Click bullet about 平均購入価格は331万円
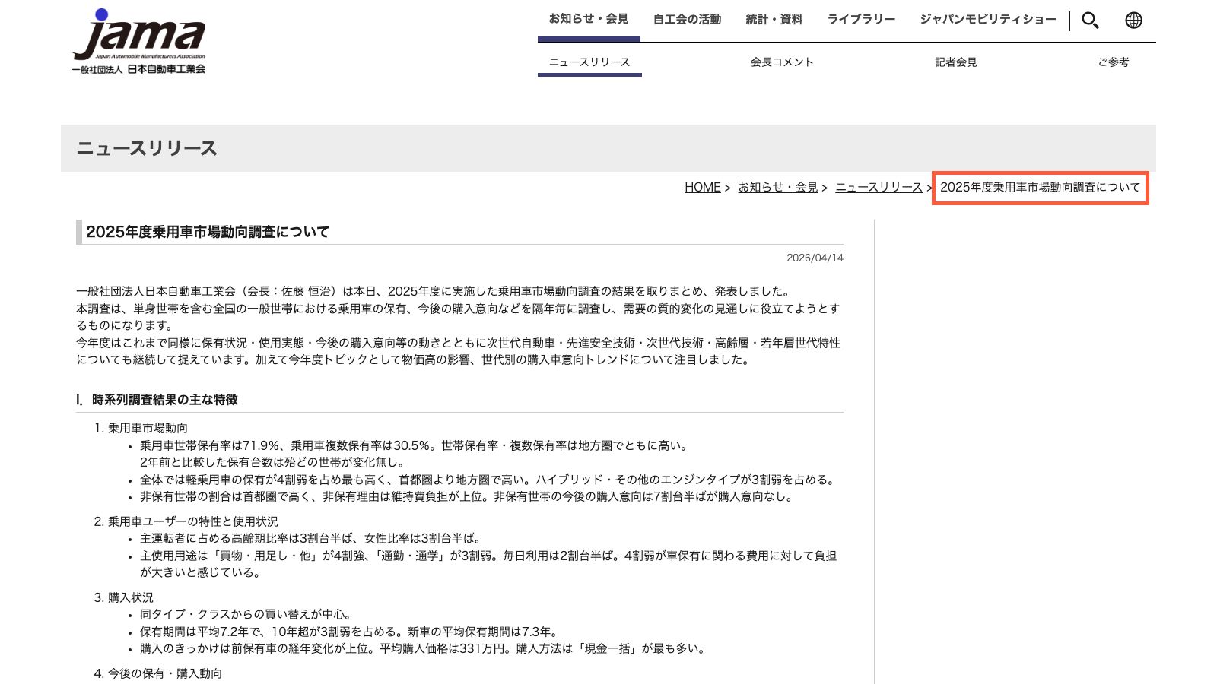The width and height of the screenshot is (1217, 684). coord(424,648)
